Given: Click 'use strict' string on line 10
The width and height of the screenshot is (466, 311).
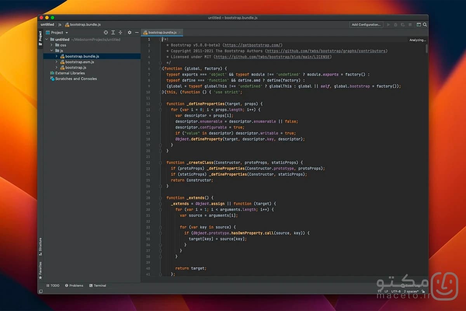Looking at the screenshot, I should tap(226, 92).
